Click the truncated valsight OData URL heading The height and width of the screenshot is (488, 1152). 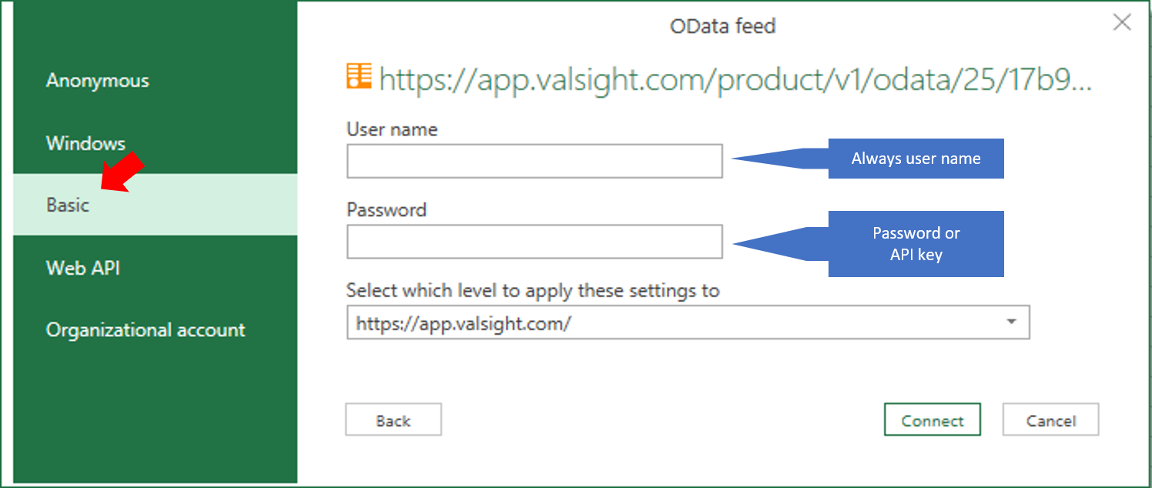735,79
